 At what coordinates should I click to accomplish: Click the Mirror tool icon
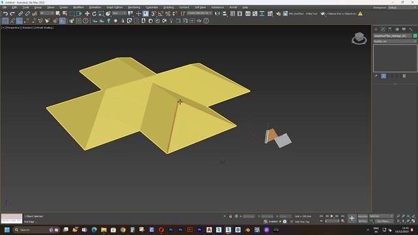click(x=217, y=14)
